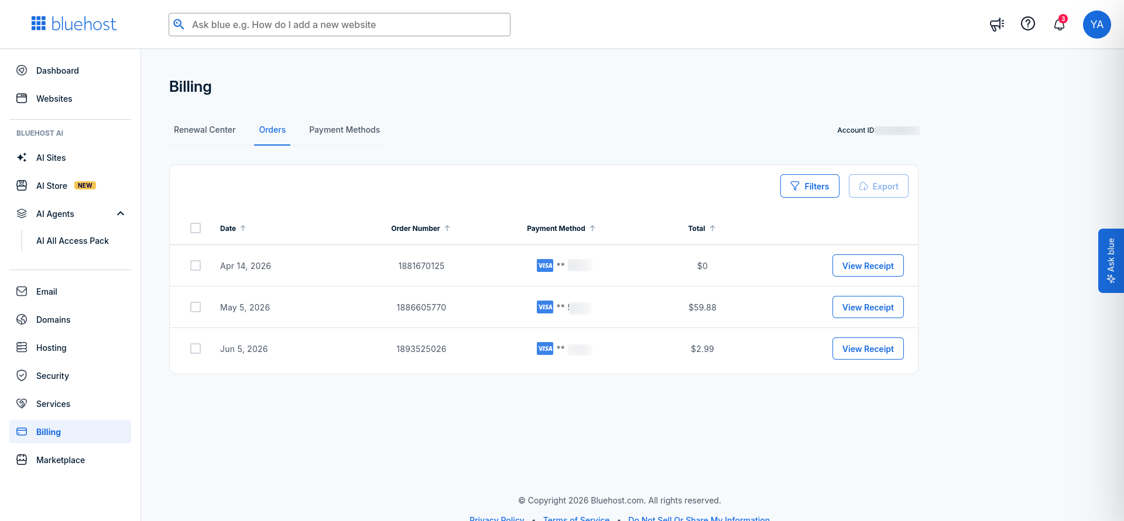Click the AI Store icon
The width and height of the screenshot is (1124, 521).
coord(22,185)
